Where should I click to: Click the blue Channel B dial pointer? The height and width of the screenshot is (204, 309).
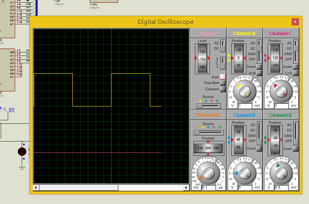click(236, 173)
